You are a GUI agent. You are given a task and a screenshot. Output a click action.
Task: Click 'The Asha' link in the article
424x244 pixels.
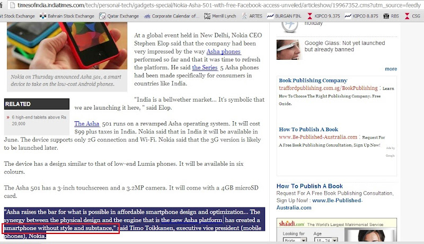87,123
